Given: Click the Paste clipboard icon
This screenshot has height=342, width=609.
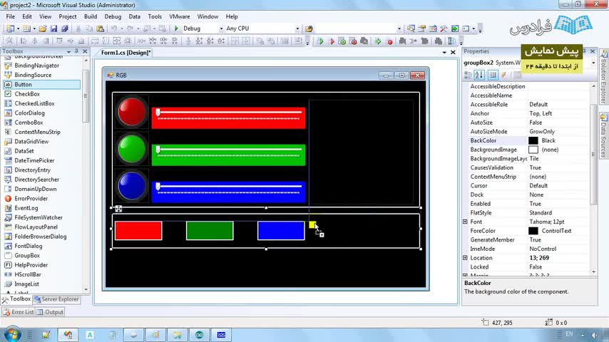Looking at the screenshot, I should point(101,28).
